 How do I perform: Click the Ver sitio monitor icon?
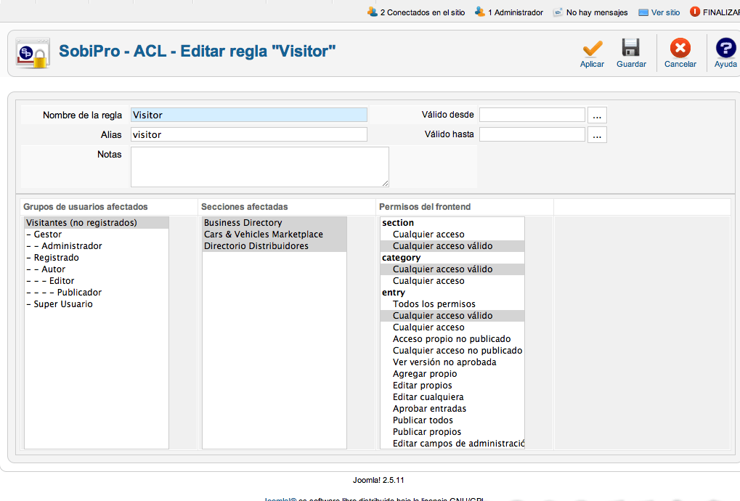click(x=643, y=13)
